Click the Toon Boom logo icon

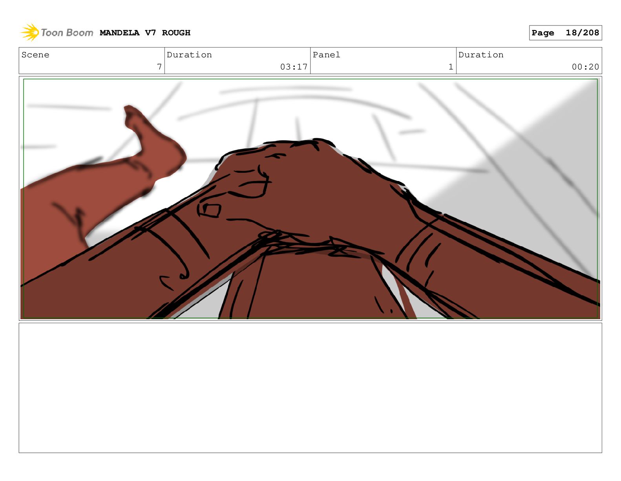[30, 33]
